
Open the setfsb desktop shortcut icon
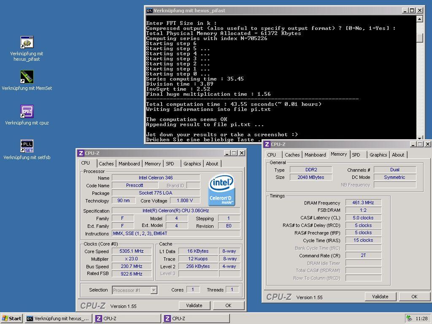(27, 146)
